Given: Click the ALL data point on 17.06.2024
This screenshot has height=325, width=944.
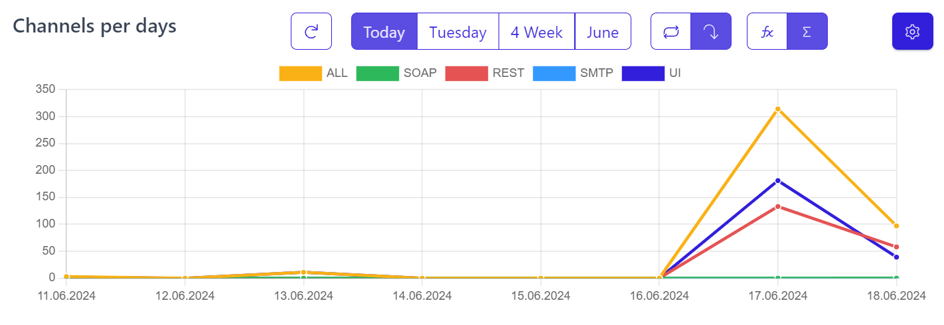Looking at the screenshot, I should pyautogui.click(x=777, y=109).
